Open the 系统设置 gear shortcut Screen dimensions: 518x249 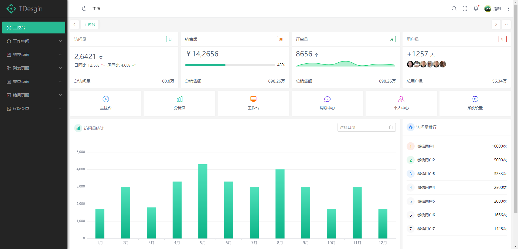click(x=475, y=103)
